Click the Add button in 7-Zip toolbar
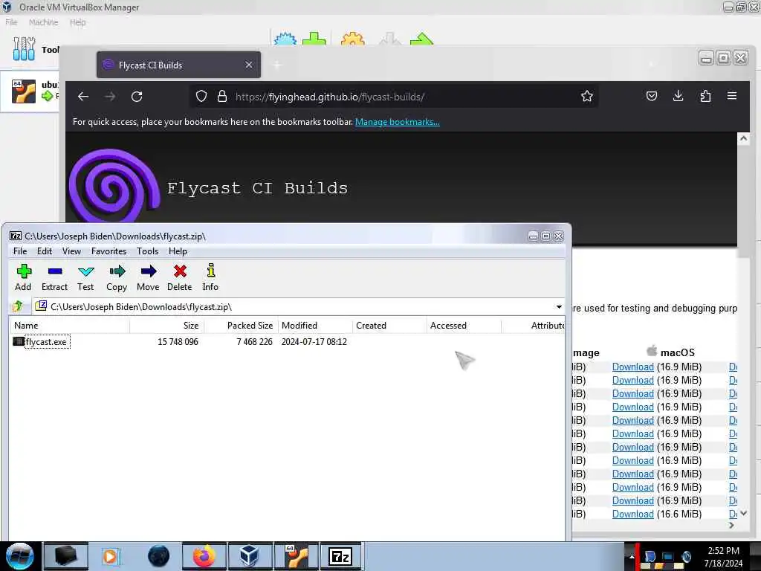 (x=23, y=278)
